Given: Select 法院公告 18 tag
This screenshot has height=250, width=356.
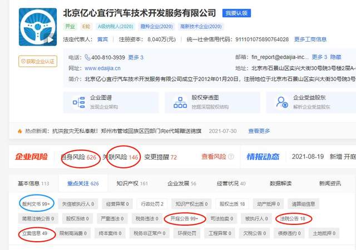Looking at the screenshot, I should click(x=293, y=218).
